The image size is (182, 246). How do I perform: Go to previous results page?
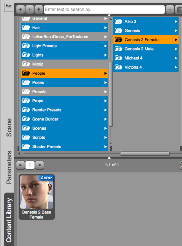(x=21, y=165)
